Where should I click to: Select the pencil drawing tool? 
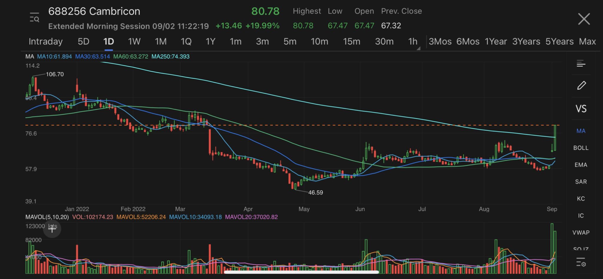coord(581,85)
